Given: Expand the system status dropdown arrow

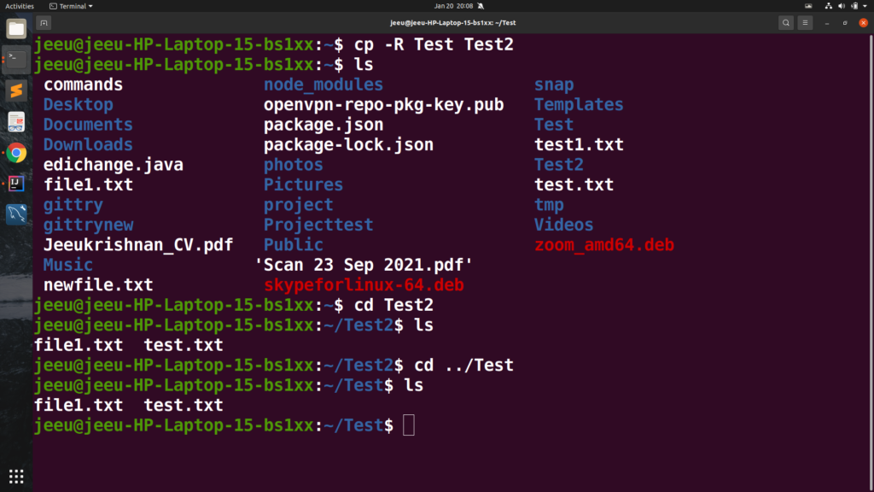Looking at the screenshot, I should [x=865, y=6].
